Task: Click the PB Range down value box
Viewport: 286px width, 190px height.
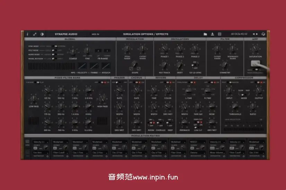Action: [x=107, y=51]
